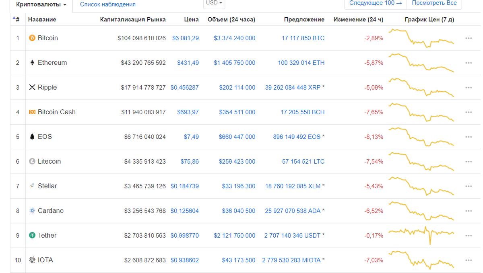
Task: Open the Cardano name link
Action: [51, 211]
